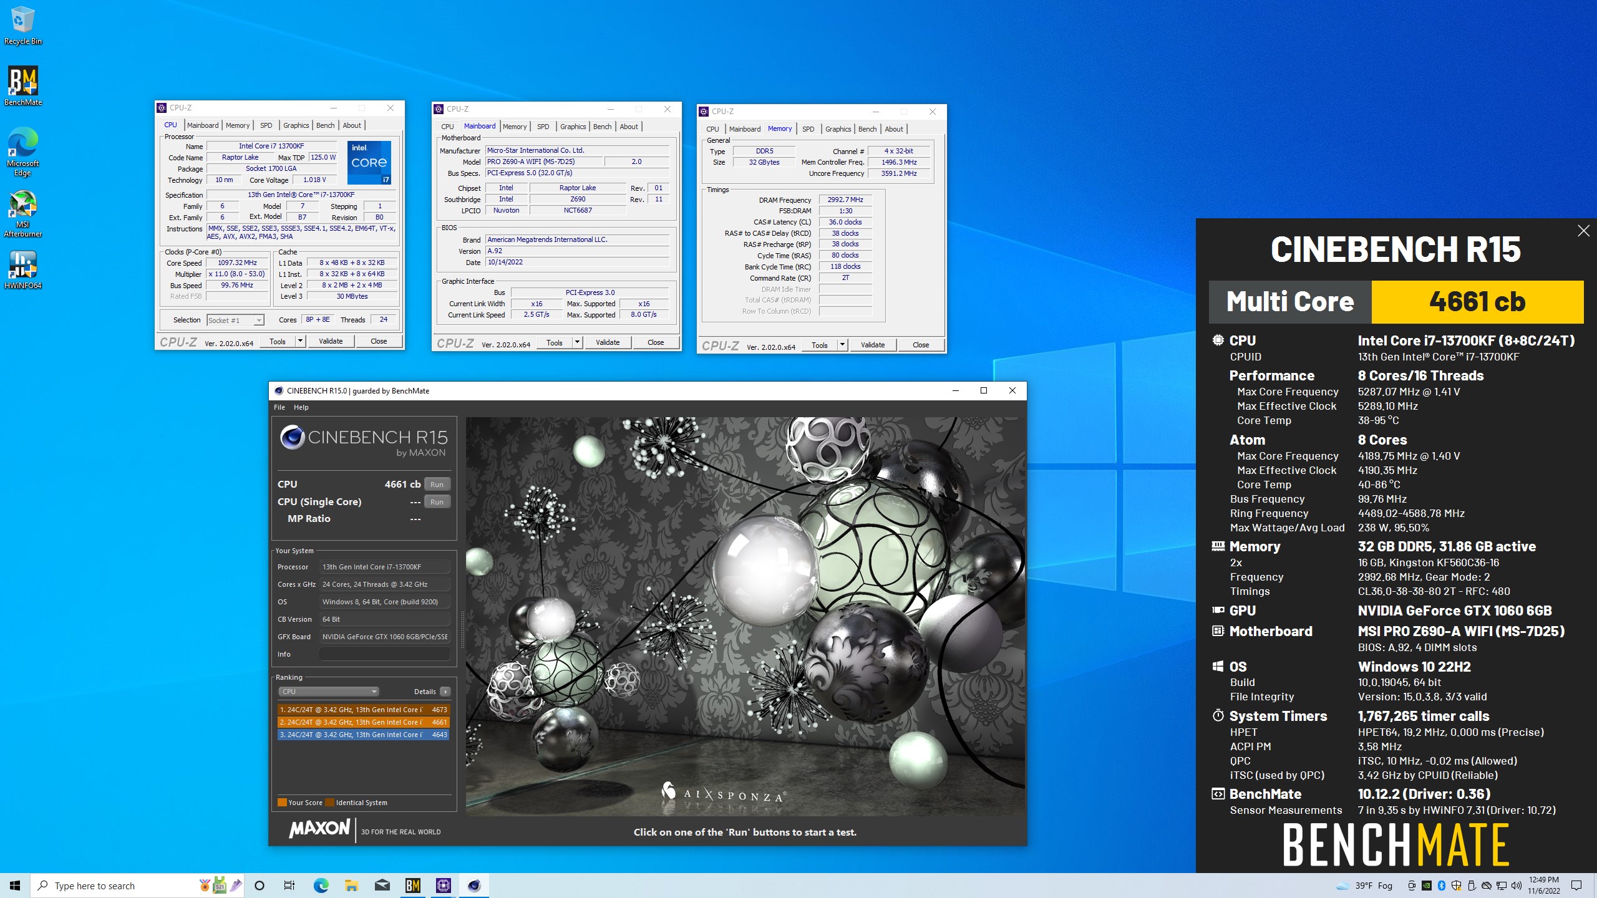Launch BenchMate from the desktop shortcut
The height and width of the screenshot is (898, 1597).
tap(22, 86)
